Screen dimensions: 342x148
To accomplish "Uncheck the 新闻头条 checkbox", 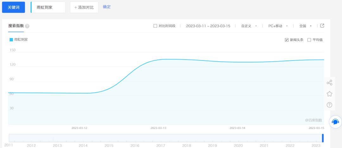I will click(x=287, y=40).
